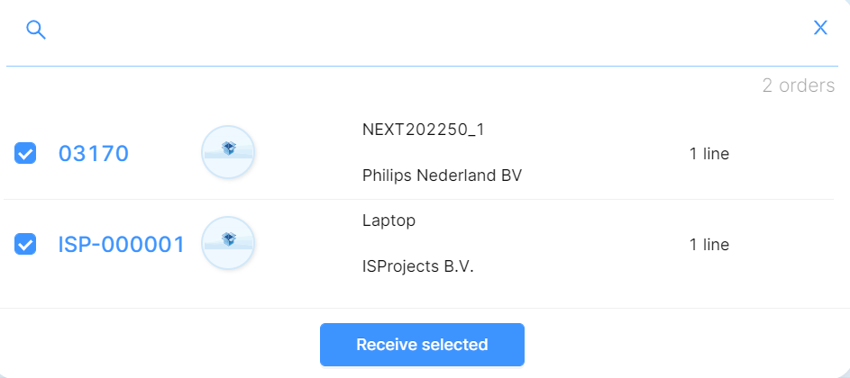The height and width of the screenshot is (378, 850).
Task: Open order ISP-000001 link
Action: 122,245
